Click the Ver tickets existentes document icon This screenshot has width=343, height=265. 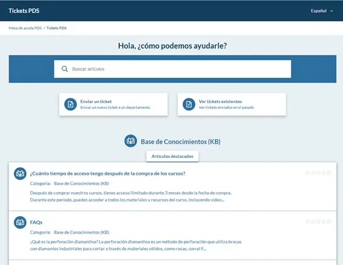(189, 104)
